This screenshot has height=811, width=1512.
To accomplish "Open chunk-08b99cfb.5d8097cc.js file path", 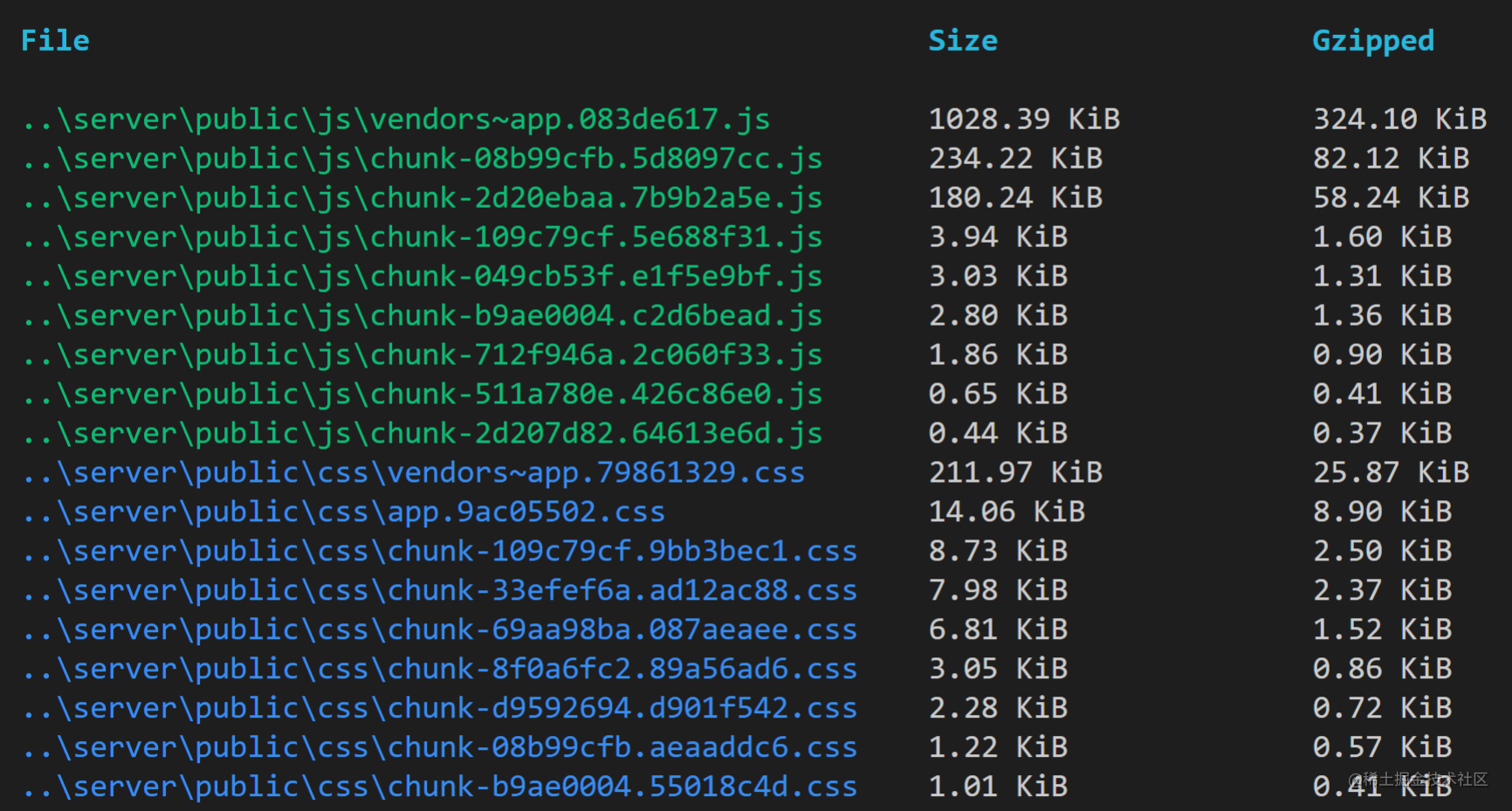I will (423, 159).
